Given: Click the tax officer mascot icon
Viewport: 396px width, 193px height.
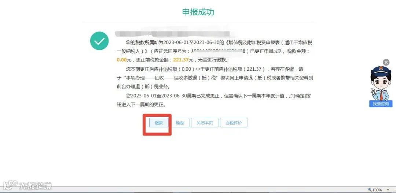Looking at the screenshot, I should pos(381,83).
